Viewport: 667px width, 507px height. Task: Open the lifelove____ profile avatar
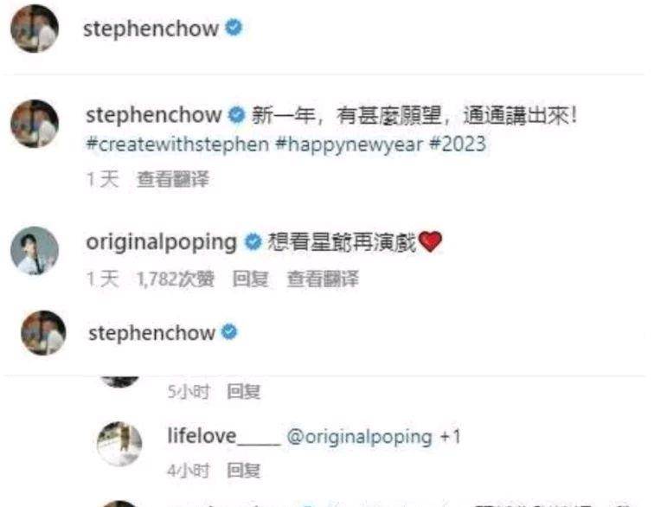(x=119, y=444)
